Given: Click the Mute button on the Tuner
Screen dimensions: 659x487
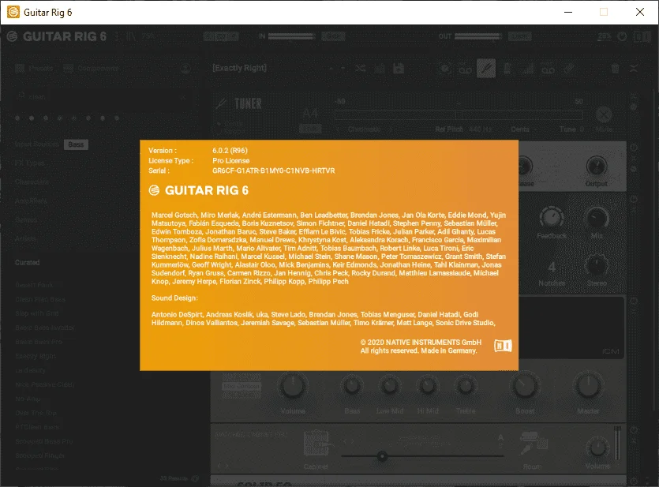Looking at the screenshot, I should [x=604, y=114].
